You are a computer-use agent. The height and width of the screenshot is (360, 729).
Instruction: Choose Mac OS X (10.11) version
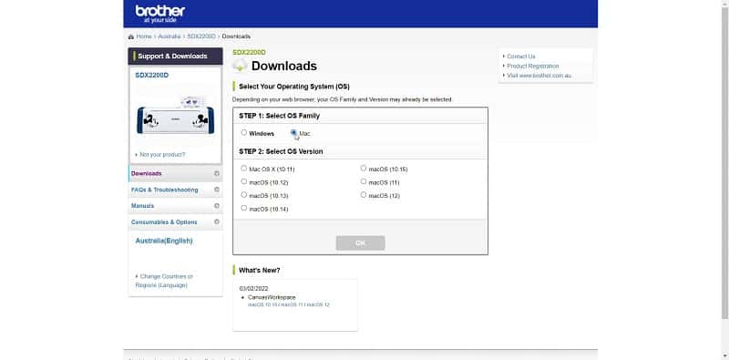(243, 169)
